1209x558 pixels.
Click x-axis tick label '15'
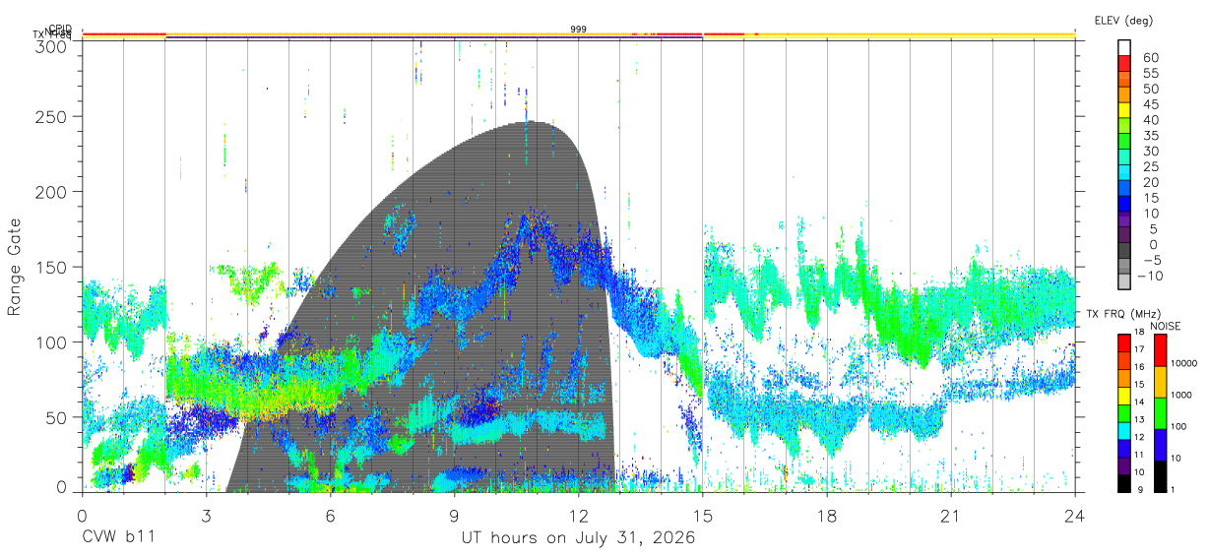coord(703,515)
